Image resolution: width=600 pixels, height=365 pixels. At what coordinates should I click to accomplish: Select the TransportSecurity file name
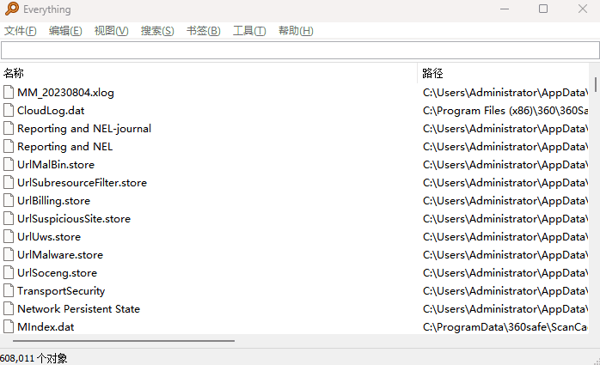[x=61, y=291]
